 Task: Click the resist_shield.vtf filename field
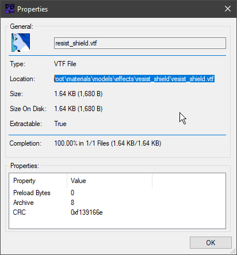(140, 43)
